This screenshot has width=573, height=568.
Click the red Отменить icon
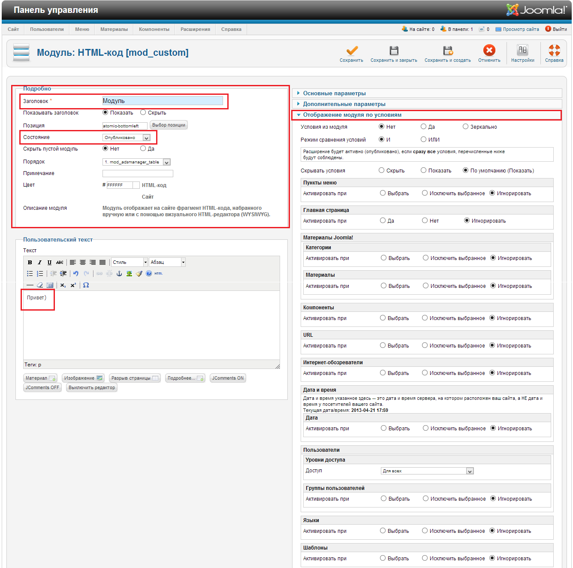489,50
